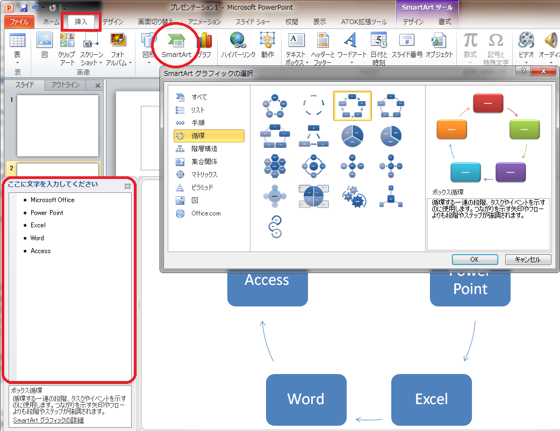The height and width of the screenshot is (431, 560).
Task: Open the Photo Album dropdown arrow
Action: (130, 63)
